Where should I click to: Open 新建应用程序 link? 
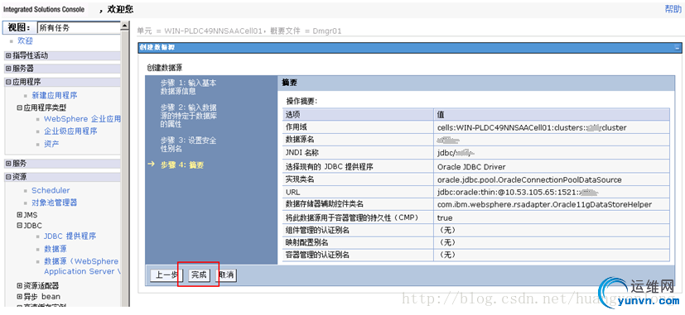[55, 96]
